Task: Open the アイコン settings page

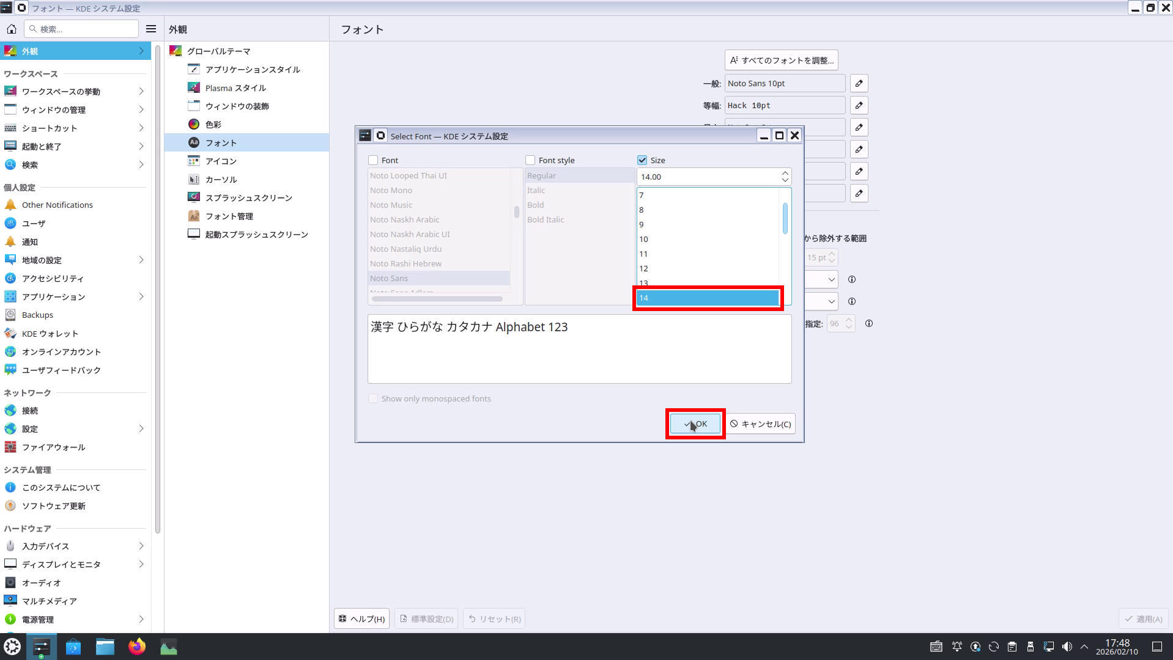Action: (221, 161)
